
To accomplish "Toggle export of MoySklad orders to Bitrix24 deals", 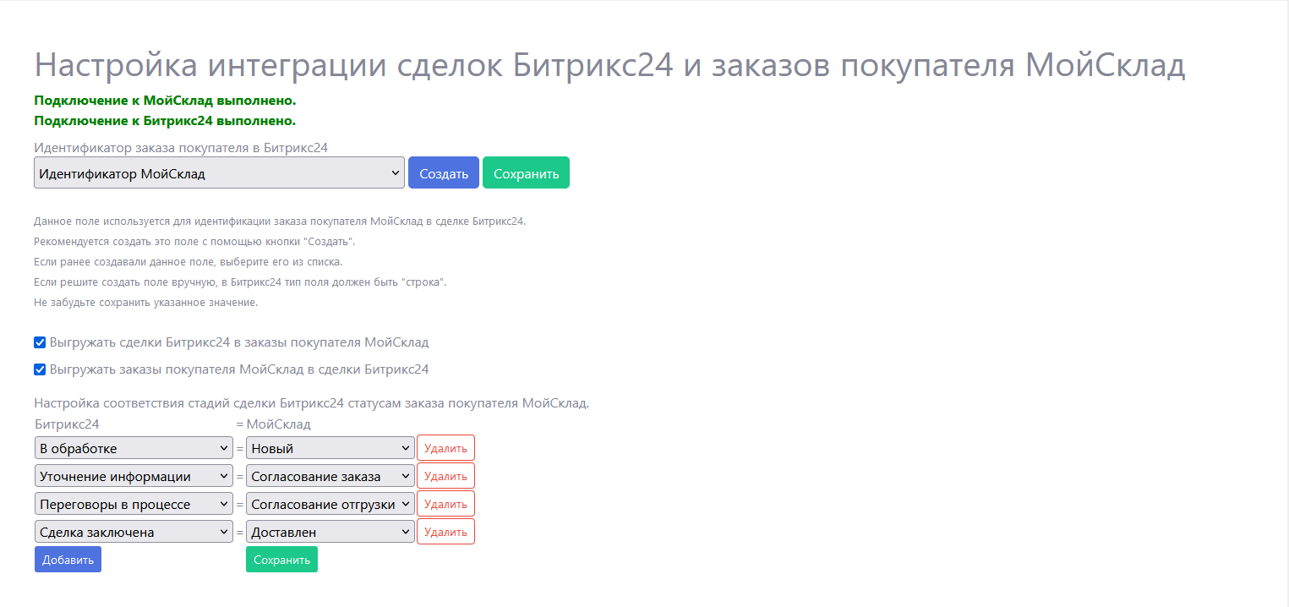I will coord(40,369).
